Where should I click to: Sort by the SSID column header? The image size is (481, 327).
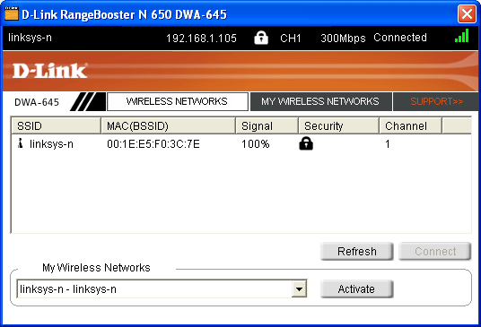(57, 125)
